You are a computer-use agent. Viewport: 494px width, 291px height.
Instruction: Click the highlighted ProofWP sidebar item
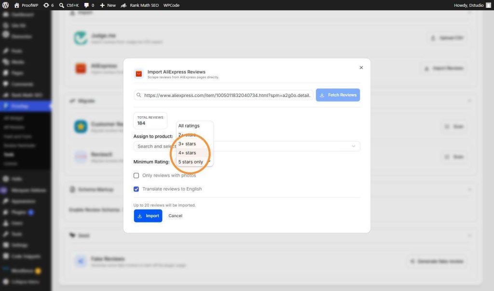click(x=25, y=106)
